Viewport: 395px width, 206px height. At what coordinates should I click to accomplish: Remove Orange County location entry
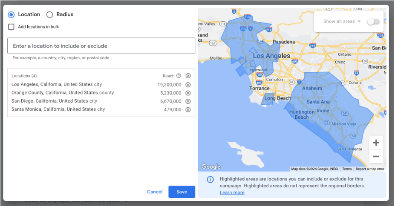click(188, 93)
